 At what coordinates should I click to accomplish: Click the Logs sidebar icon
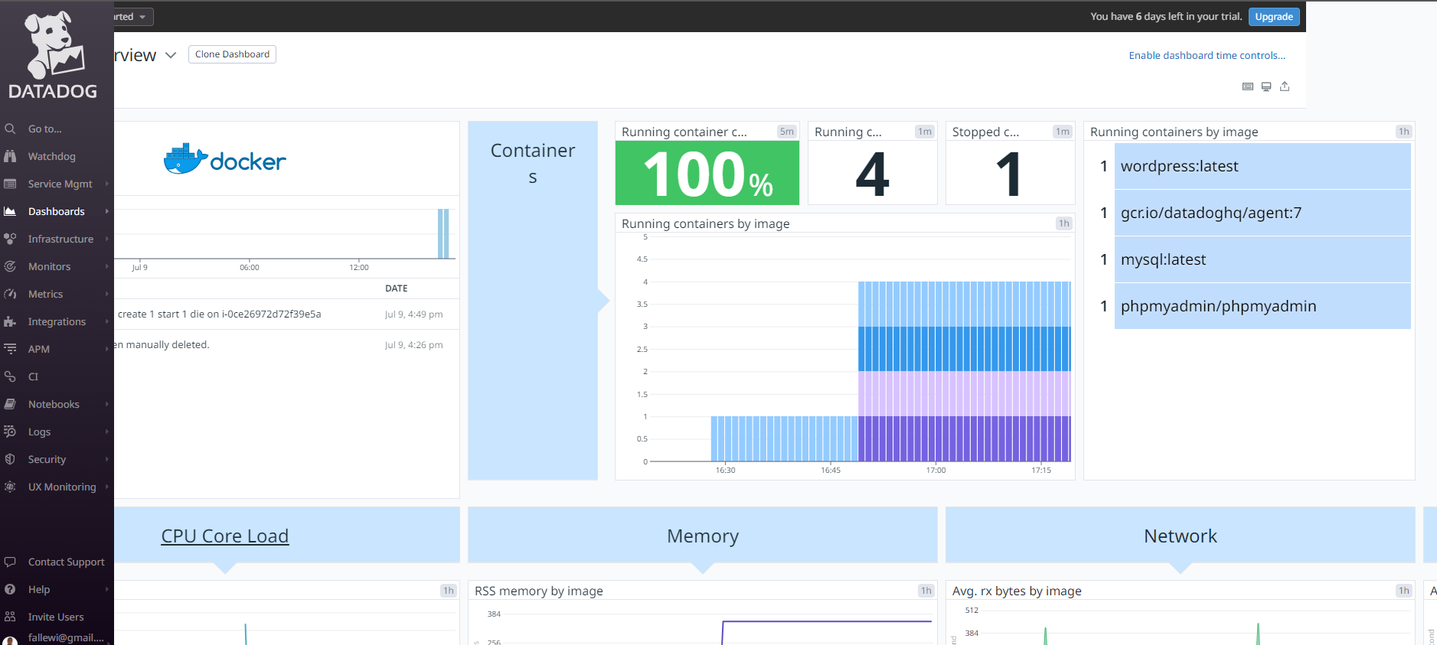pos(10,432)
